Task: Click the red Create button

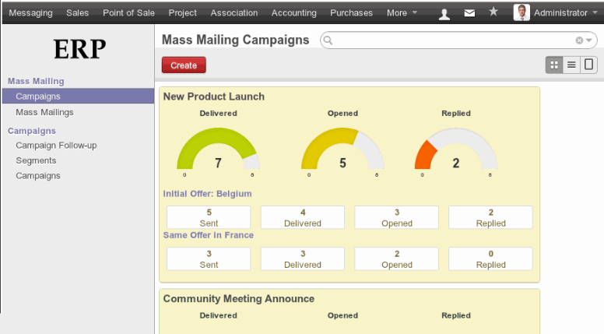Action: click(x=184, y=65)
